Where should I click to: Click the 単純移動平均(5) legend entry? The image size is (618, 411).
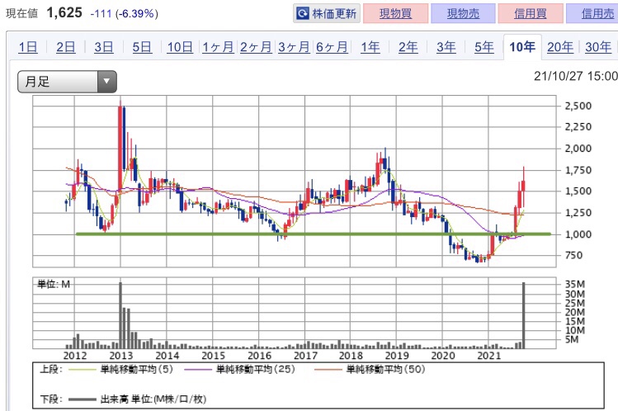120,369
